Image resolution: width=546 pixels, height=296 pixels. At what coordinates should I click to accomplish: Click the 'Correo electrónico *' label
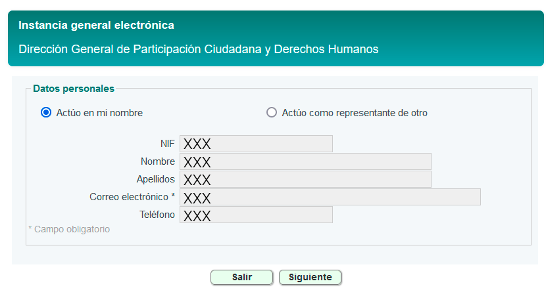coord(132,197)
